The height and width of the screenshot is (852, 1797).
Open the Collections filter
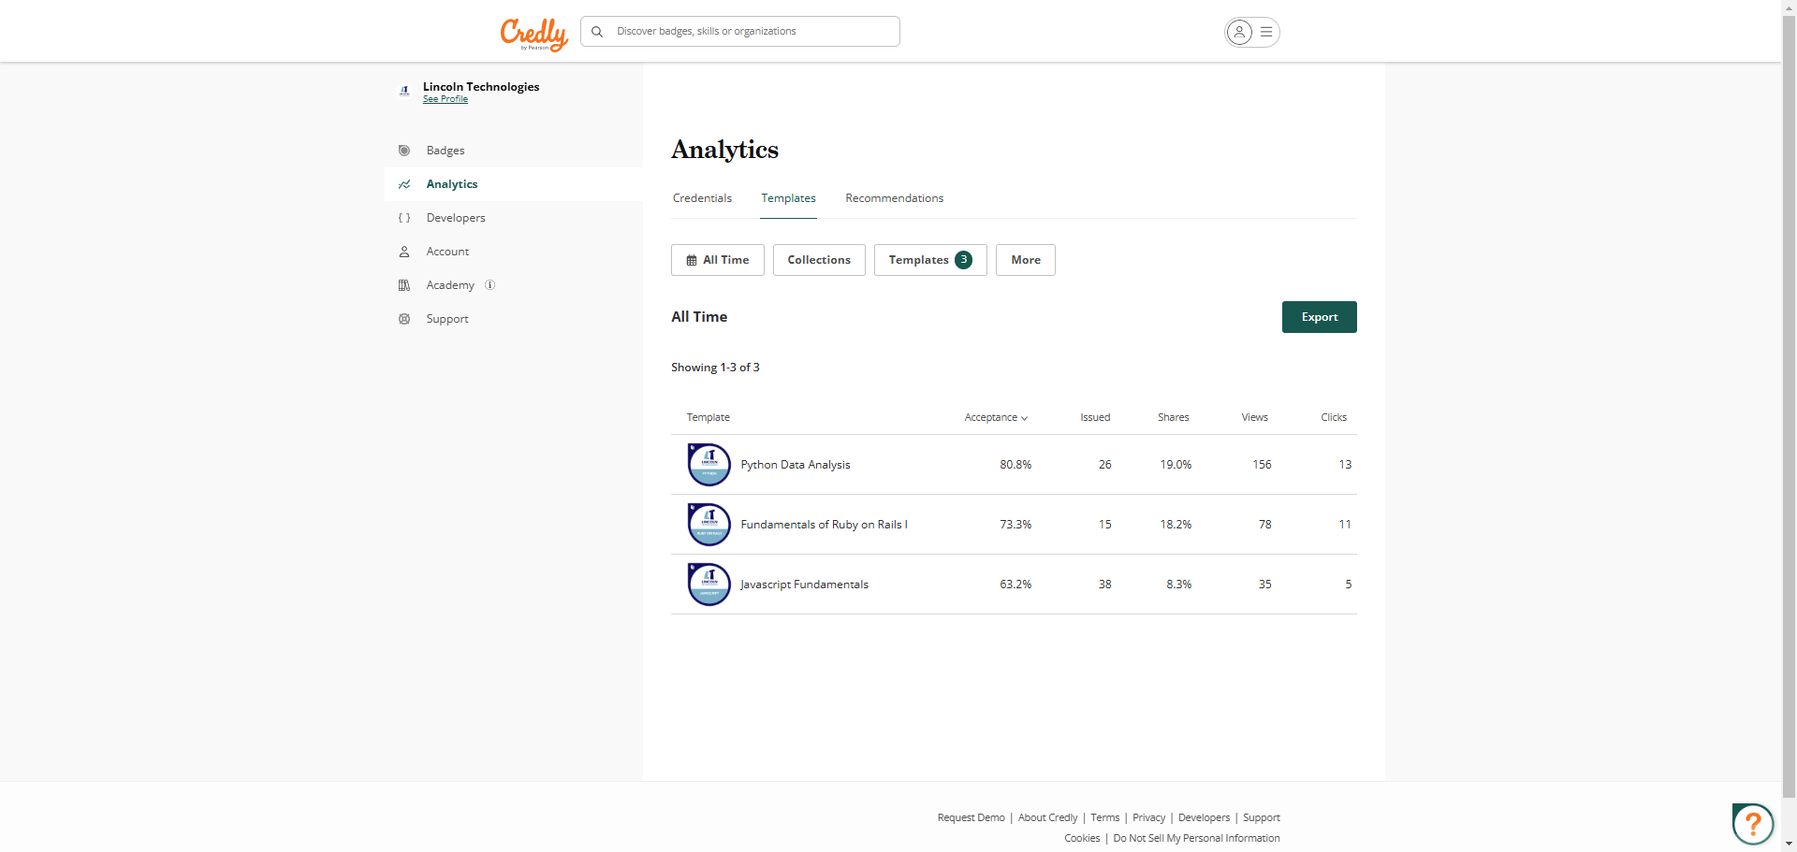coord(819,260)
